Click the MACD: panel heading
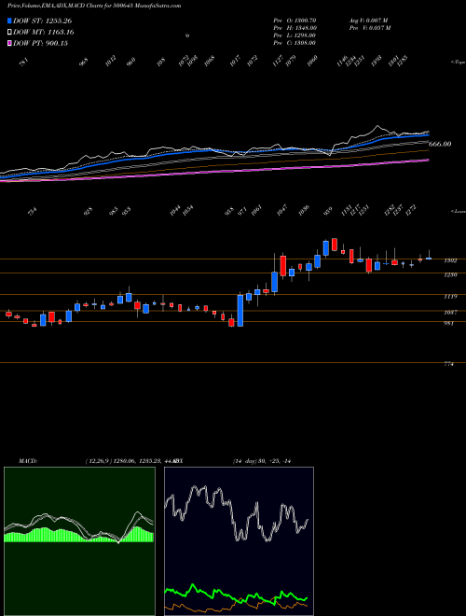This screenshot has width=466, height=616. click(28, 461)
